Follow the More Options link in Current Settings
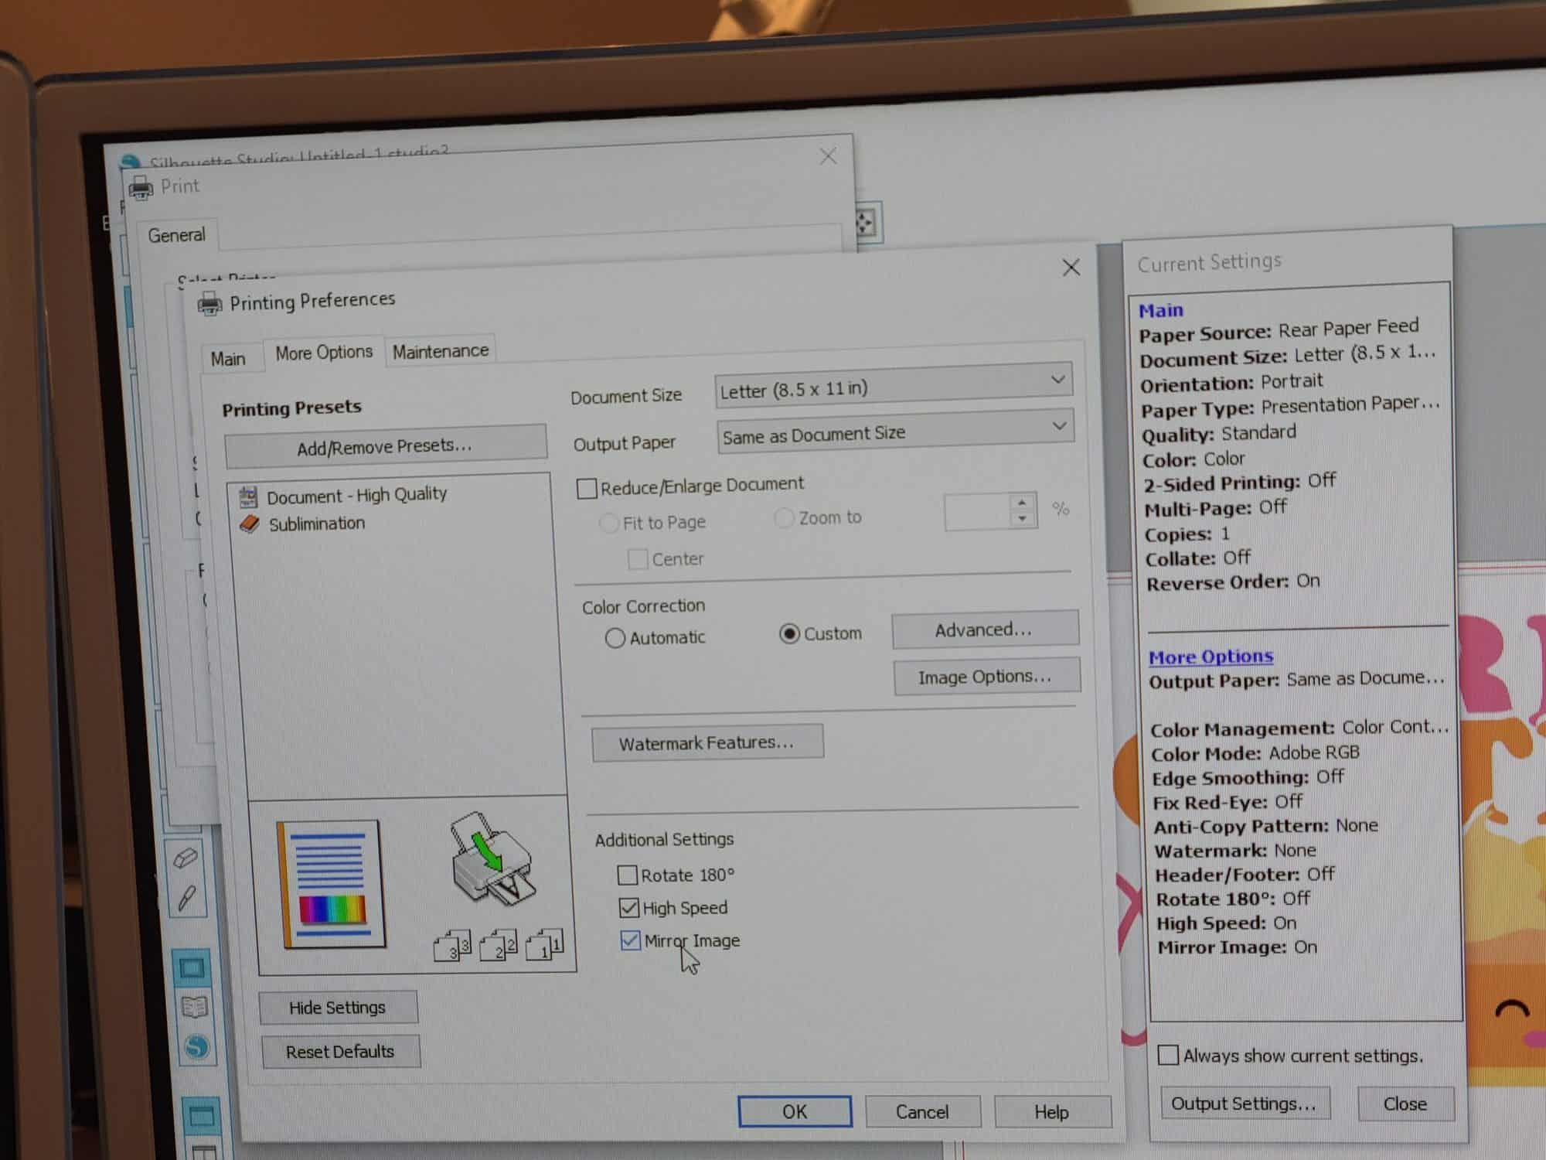1546x1160 pixels. click(1210, 657)
